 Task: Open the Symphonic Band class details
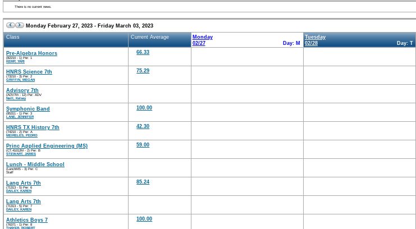(28, 109)
